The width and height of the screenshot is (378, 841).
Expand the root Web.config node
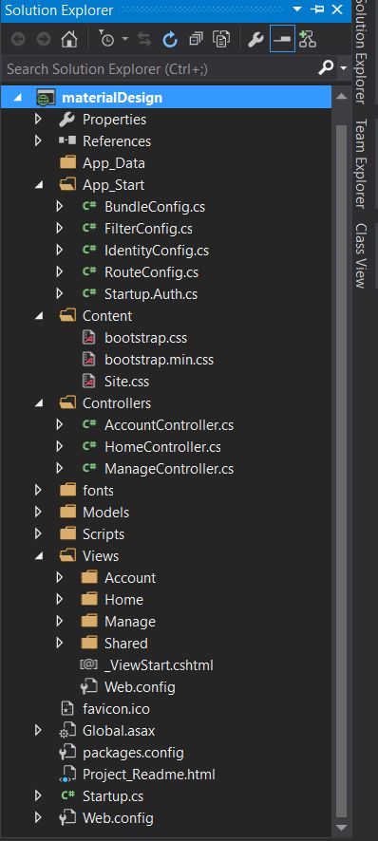[x=38, y=818]
